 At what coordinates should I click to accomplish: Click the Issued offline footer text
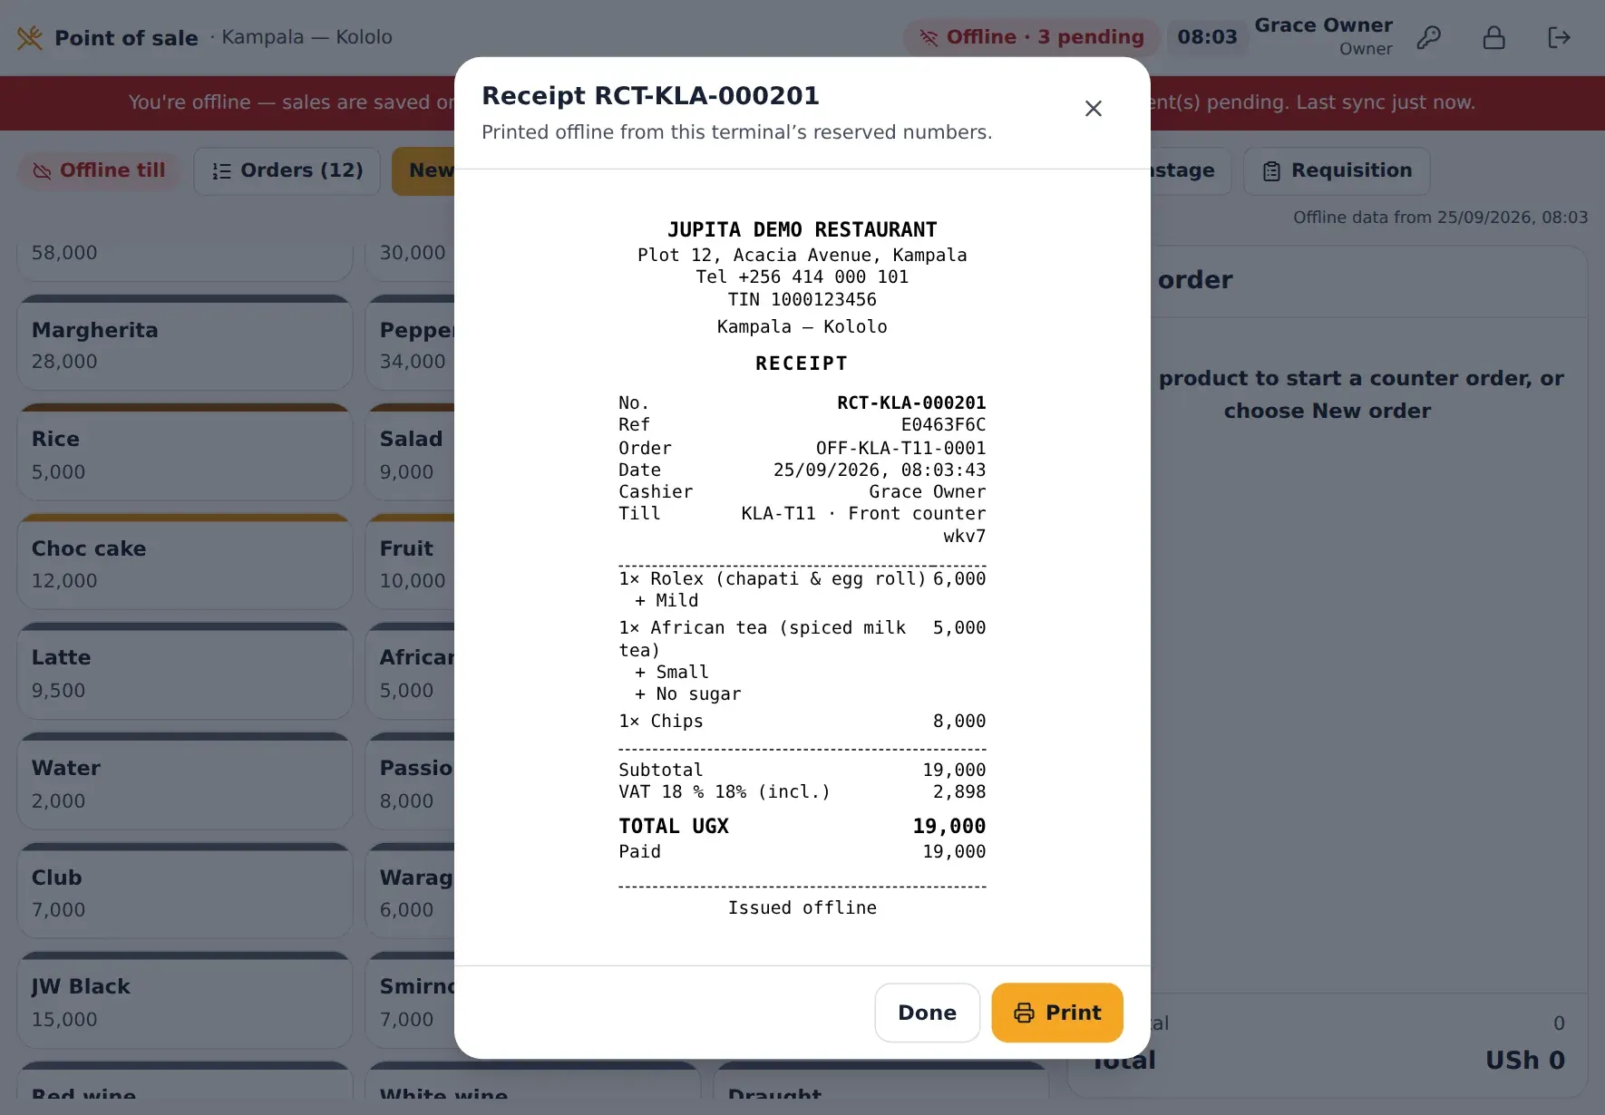[x=802, y=907]
